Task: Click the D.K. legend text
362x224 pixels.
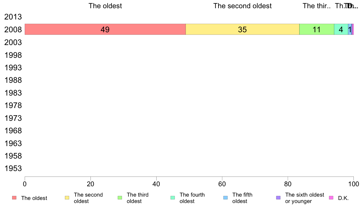Action: (343, 198)
